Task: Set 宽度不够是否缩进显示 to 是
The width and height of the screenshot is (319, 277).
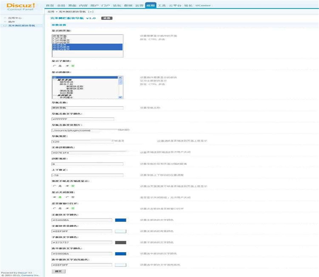Action: pos(55,186)
